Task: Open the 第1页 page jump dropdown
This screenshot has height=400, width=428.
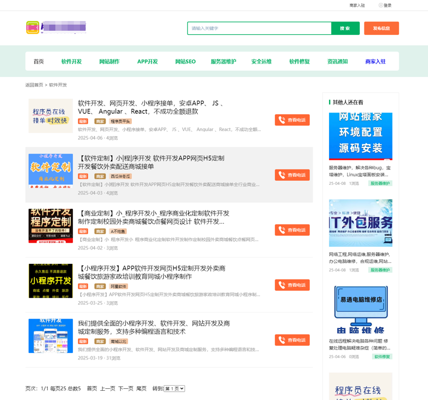Action: click(x=174, y=389)
